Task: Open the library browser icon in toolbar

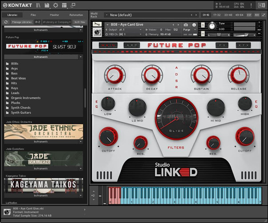Action: click(39, 5)
